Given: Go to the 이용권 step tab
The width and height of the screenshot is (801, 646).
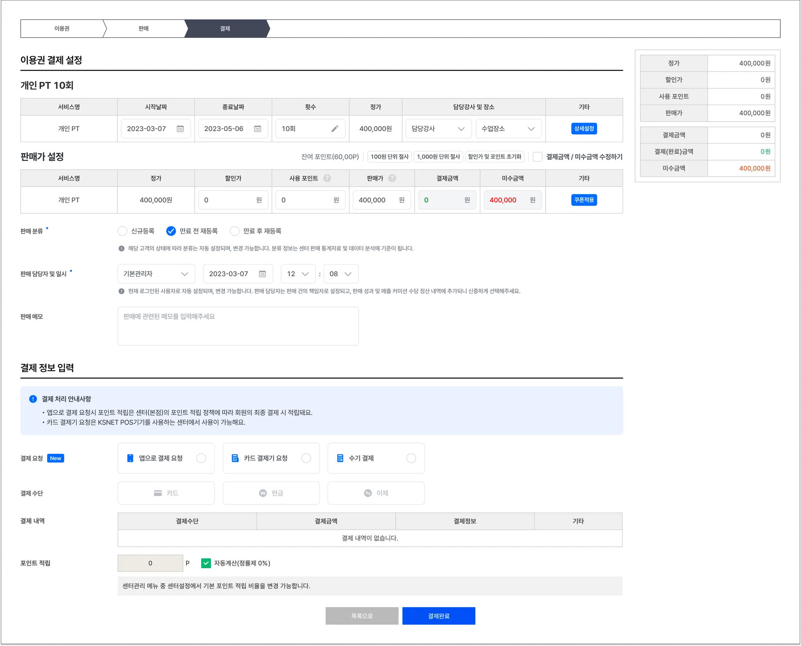Looking at the screenshot, I should click(62, 29).
